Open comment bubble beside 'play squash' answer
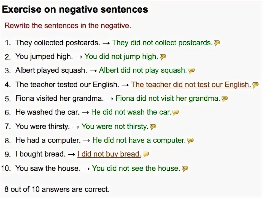Image resolution: width=265 pixels, height=199 pixels. [192, 71]
